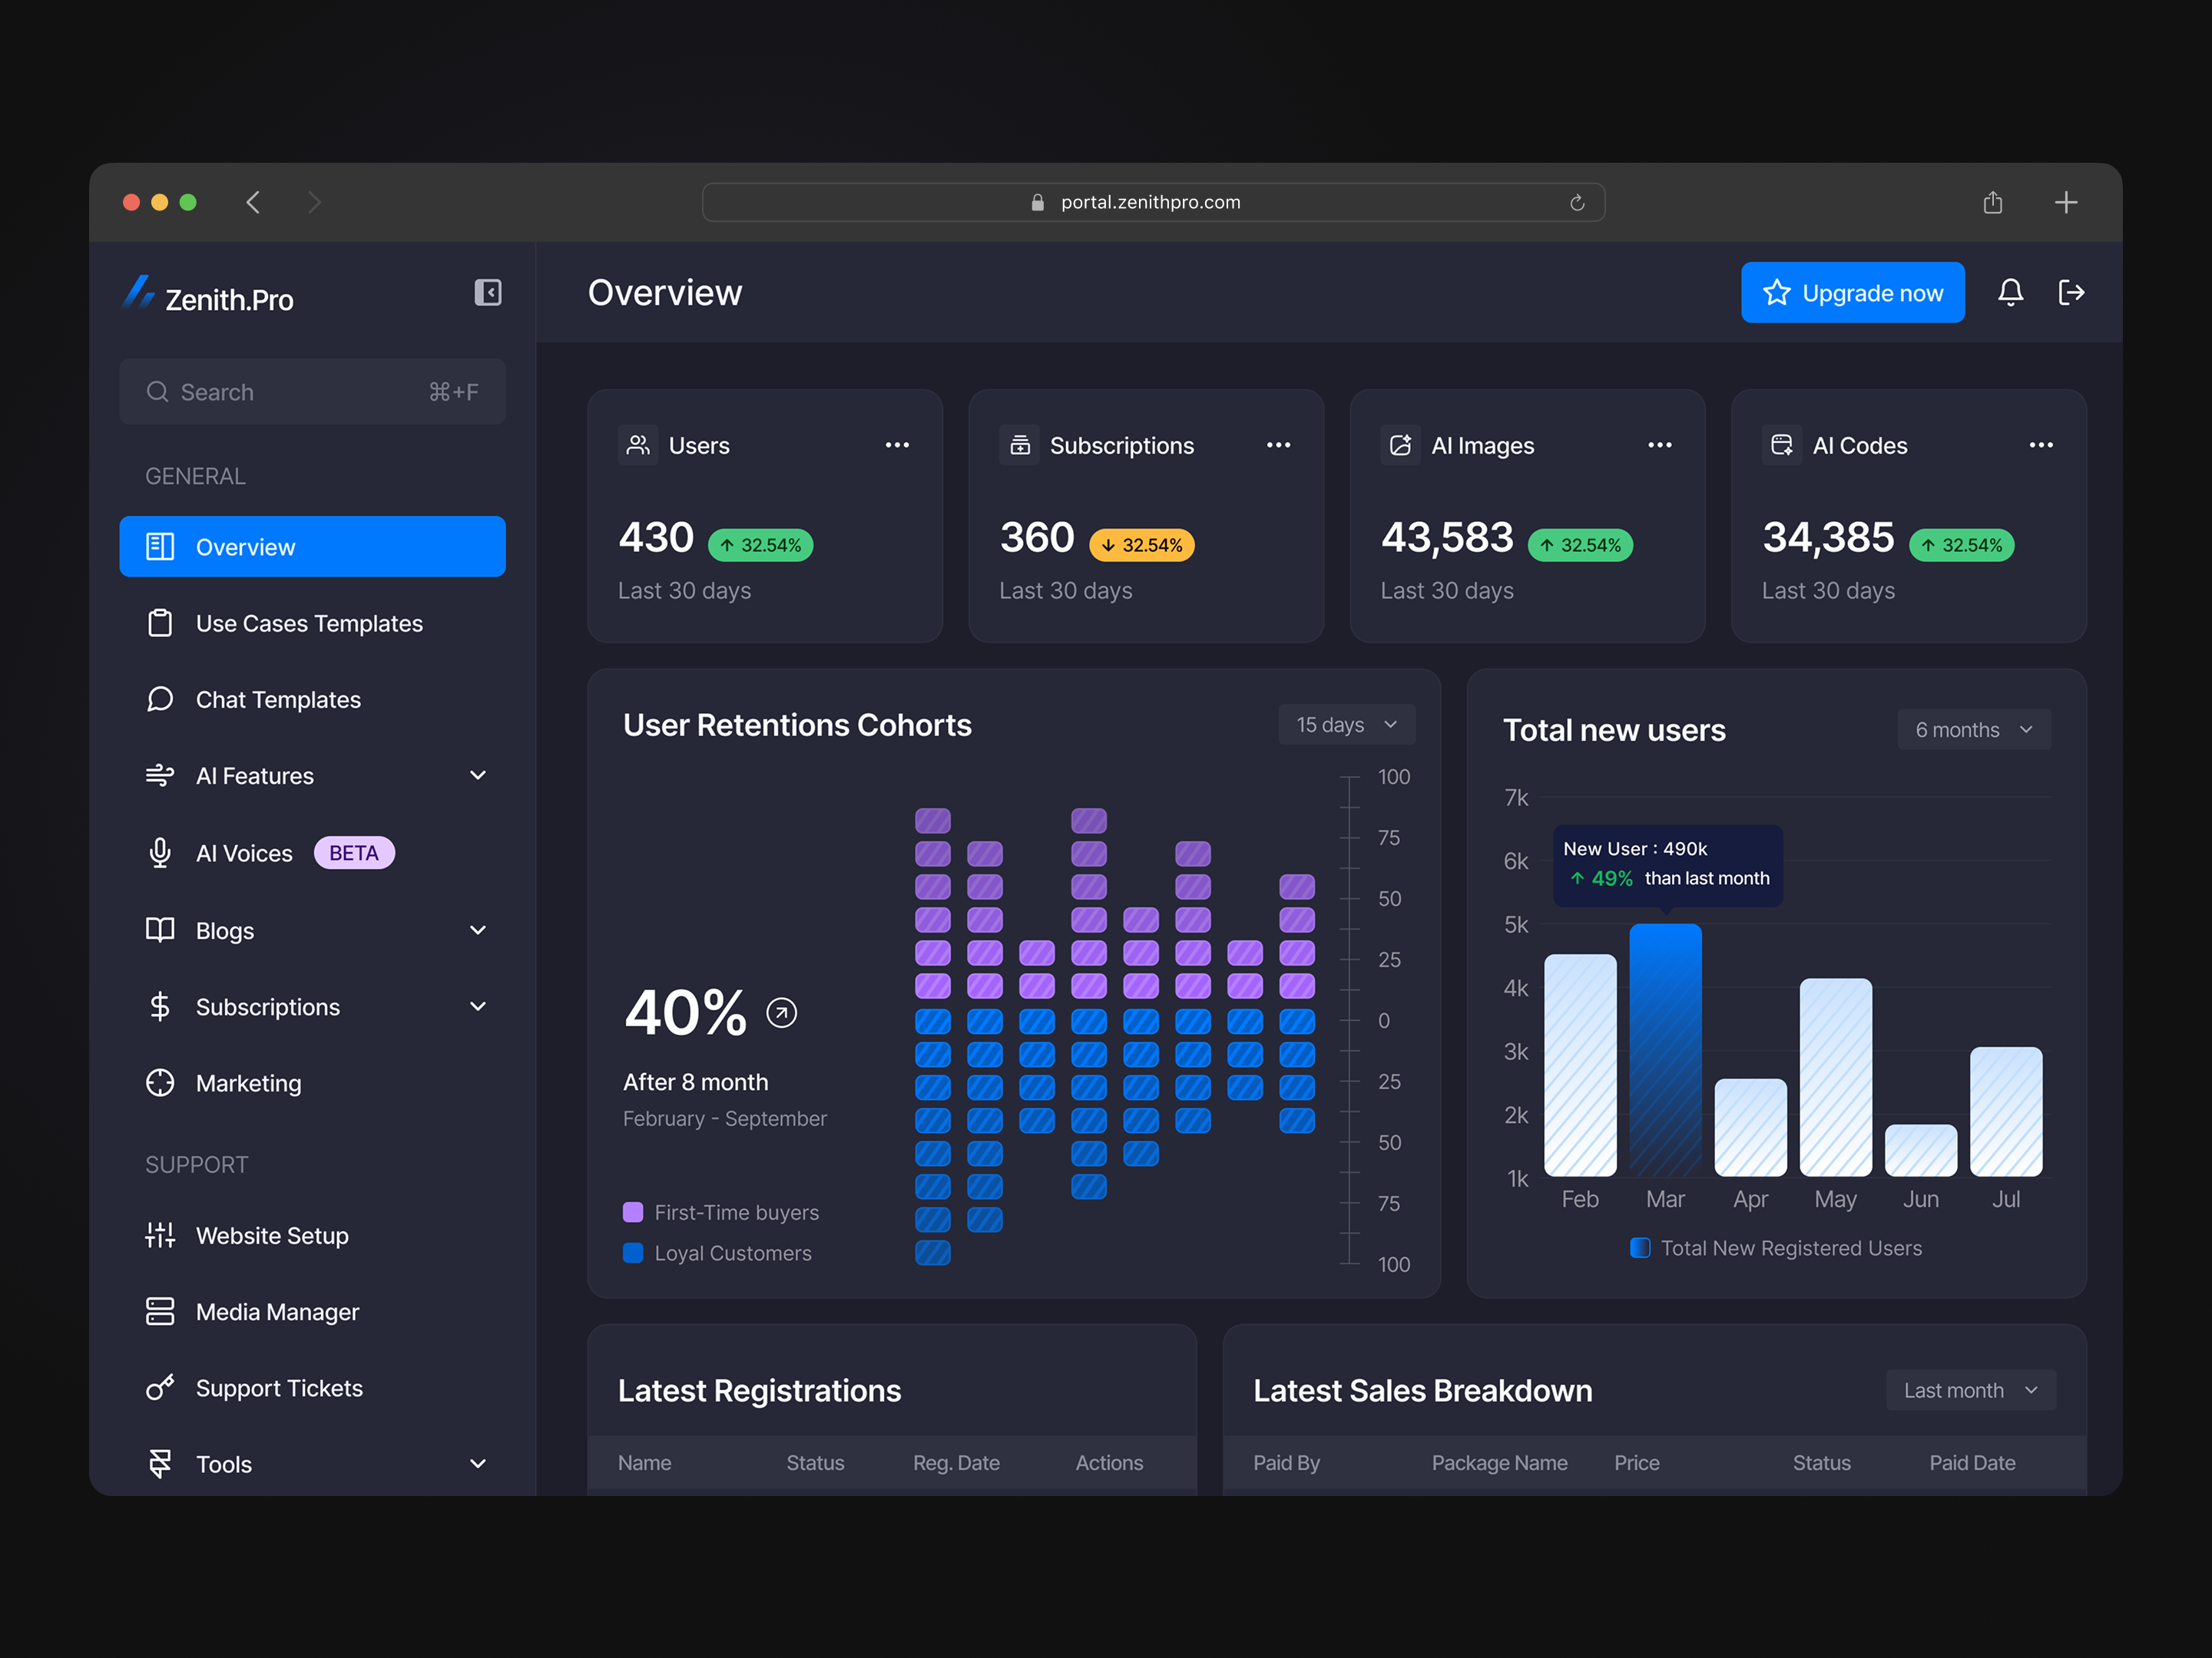Expand the AI Features section

click(x=478, y=775)
